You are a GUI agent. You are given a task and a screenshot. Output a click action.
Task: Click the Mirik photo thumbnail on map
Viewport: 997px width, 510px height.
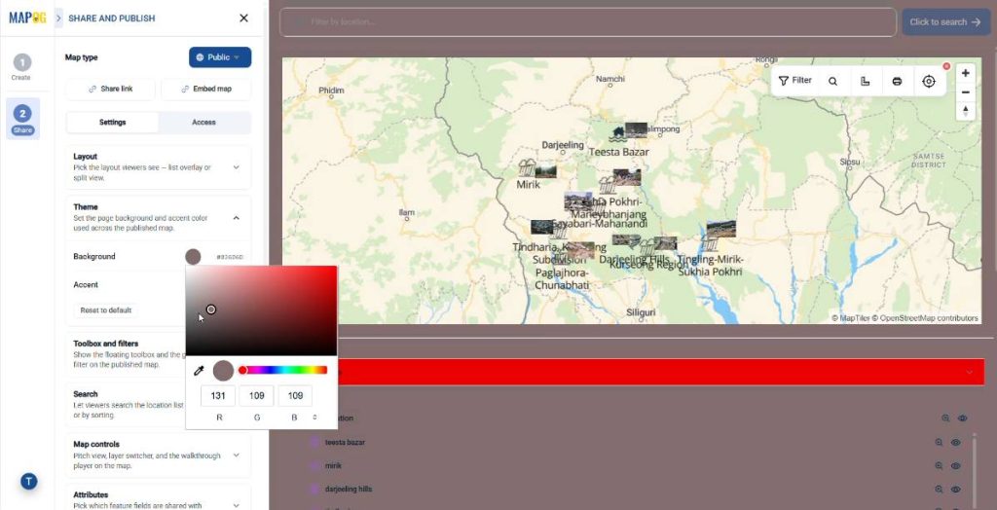[x=545, y=171]
